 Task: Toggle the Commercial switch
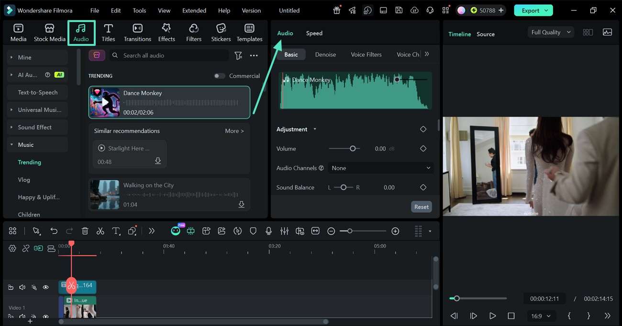219,76
